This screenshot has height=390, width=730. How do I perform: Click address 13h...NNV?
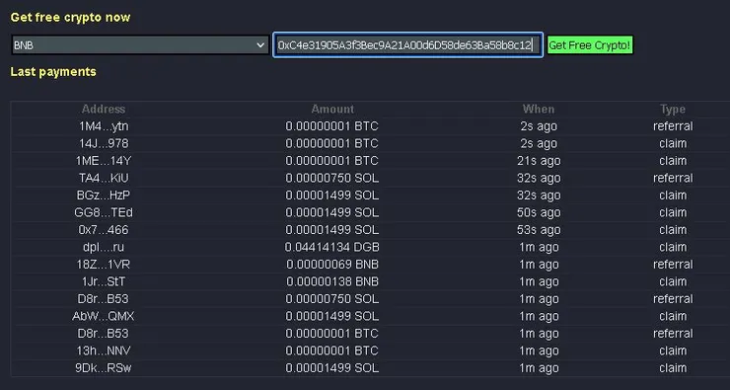tap(104, 351)
